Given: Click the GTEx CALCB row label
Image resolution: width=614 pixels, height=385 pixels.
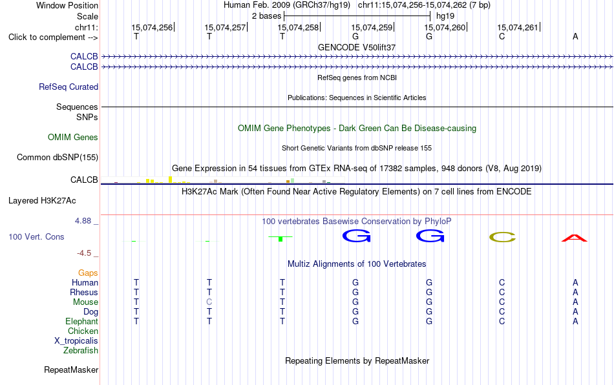Looking at the screenshot, I should 84,180.
